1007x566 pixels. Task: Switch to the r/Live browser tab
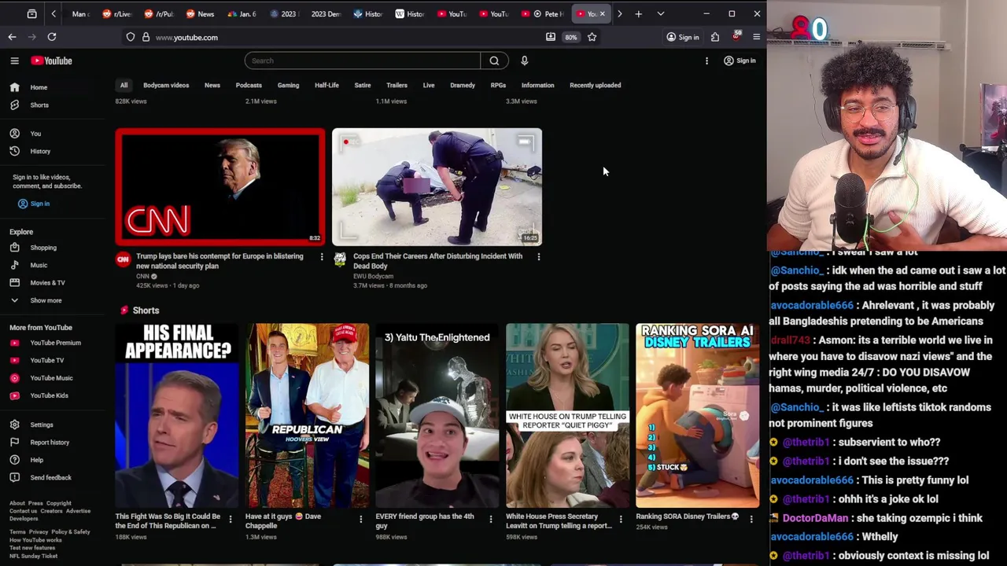pos(116,13)
